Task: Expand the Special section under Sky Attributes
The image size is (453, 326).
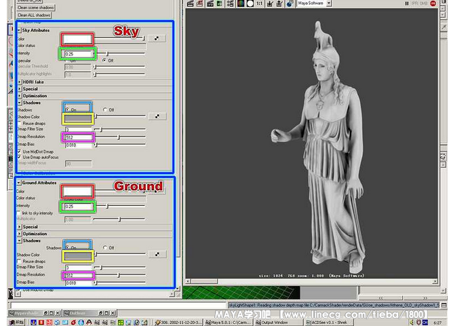Action: coord(20,89)
